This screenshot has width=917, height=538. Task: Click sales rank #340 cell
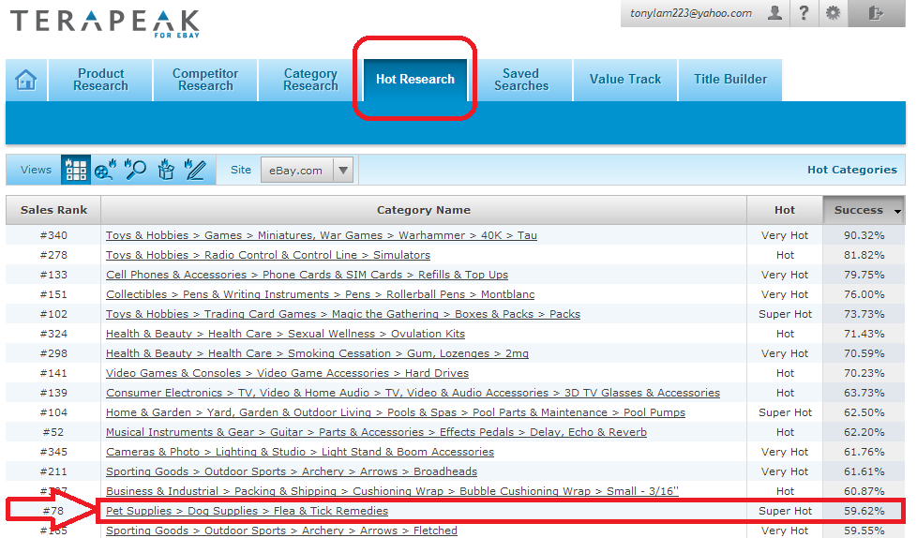point(53,235)
